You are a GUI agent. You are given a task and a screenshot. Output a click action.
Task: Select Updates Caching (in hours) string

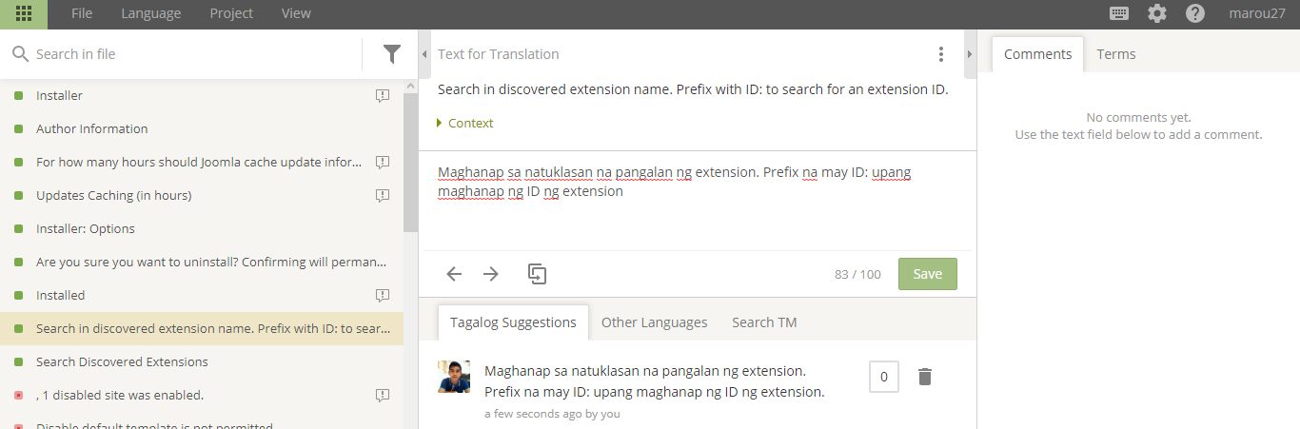coord(202,195)
